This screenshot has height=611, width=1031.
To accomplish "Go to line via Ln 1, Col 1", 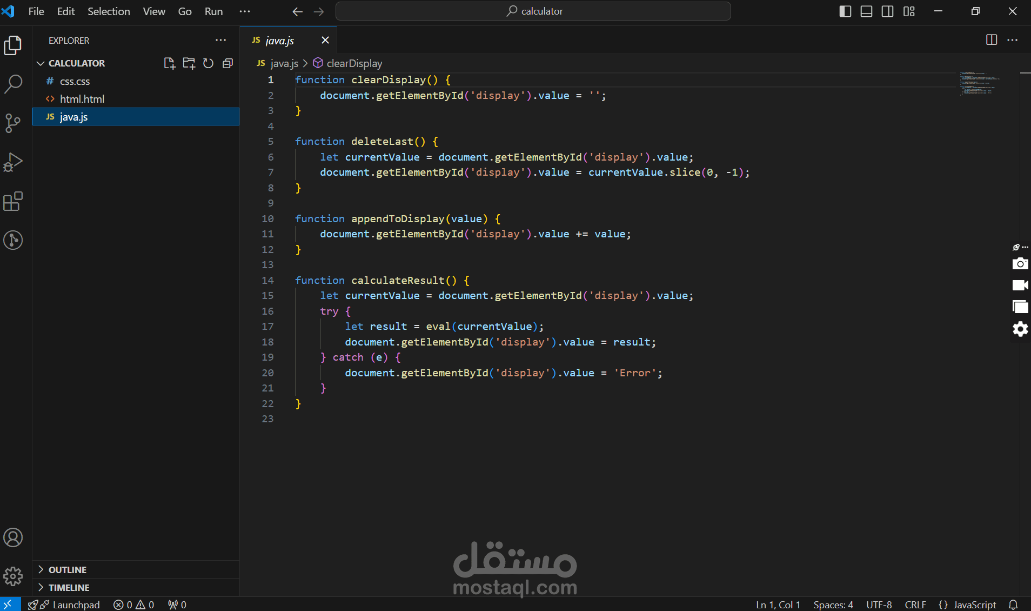I will (778, 605).
